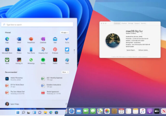
Task: Click the Type here to search field
Action: click(37, 24)
